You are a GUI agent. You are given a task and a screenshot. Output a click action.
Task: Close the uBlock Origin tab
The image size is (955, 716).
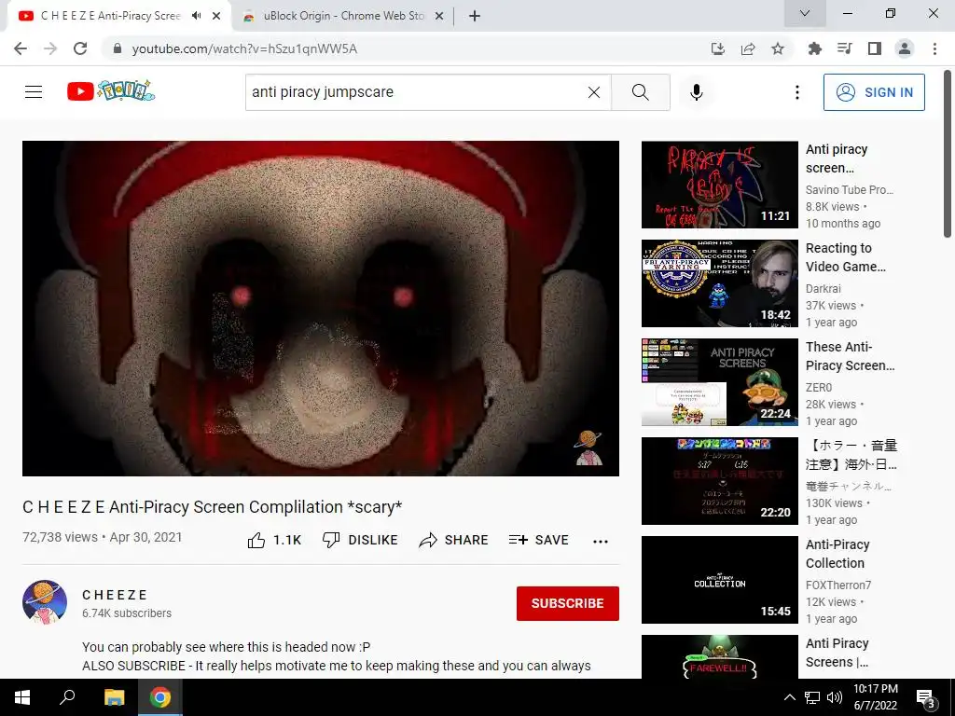[439, 16]
